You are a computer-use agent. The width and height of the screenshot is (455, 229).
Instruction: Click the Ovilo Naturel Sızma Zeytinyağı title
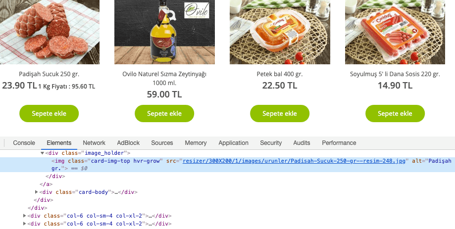coord(164,78)
